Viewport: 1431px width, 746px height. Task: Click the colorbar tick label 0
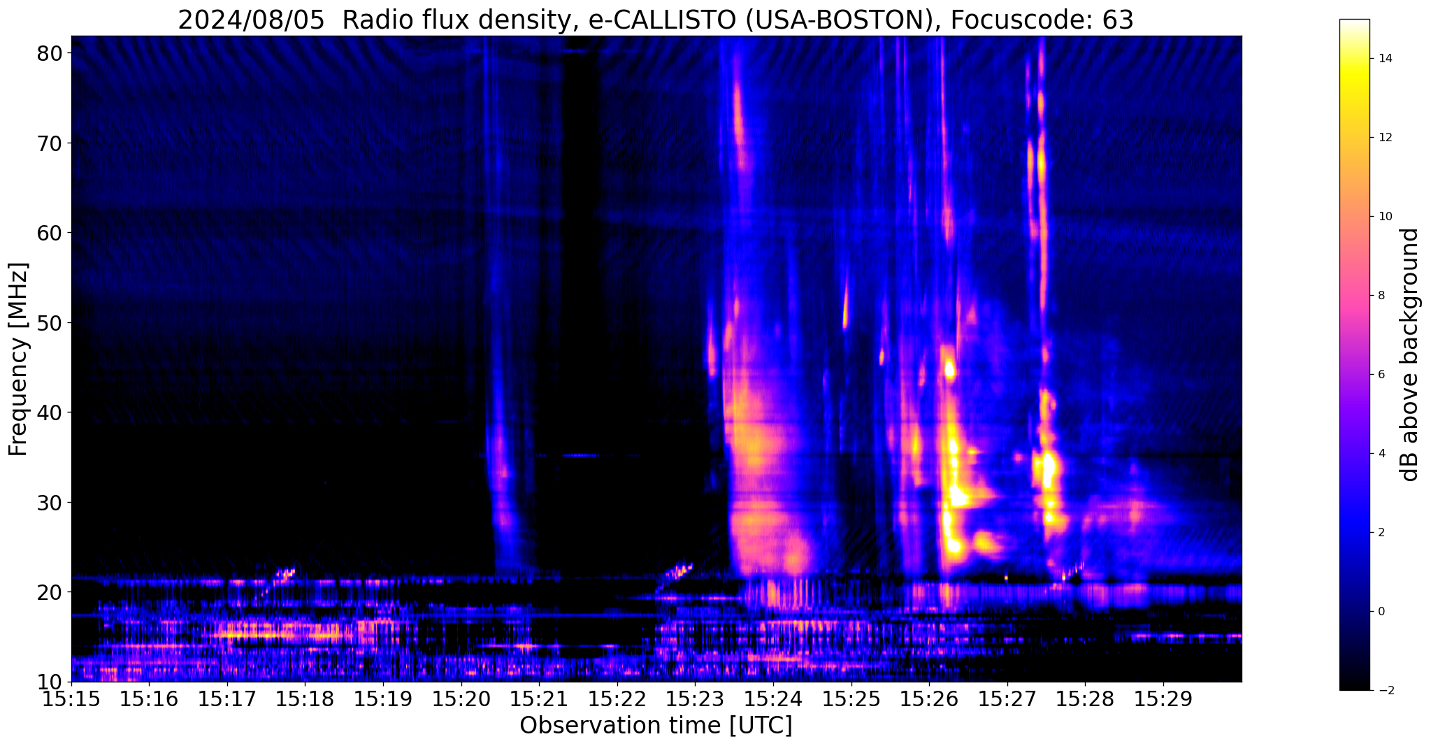[x=1381, y=612]
